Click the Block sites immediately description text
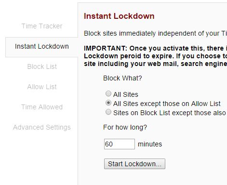Image resolution: width=227 pixels, height=185 pixels. click(x=155, y=33)
